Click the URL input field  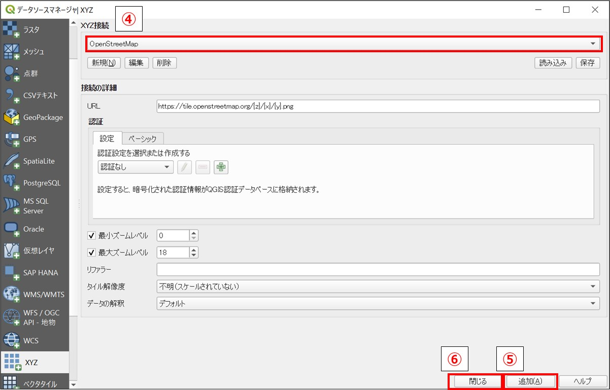(x=378, y=106)
